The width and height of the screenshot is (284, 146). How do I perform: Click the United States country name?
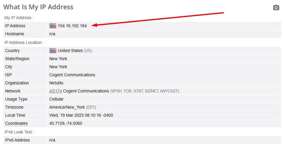click(x=70, y=51)
